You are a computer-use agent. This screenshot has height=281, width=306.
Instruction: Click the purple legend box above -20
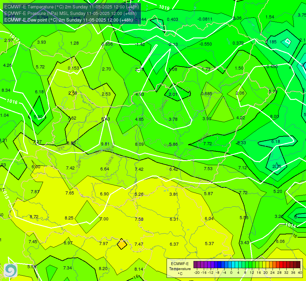195,265
